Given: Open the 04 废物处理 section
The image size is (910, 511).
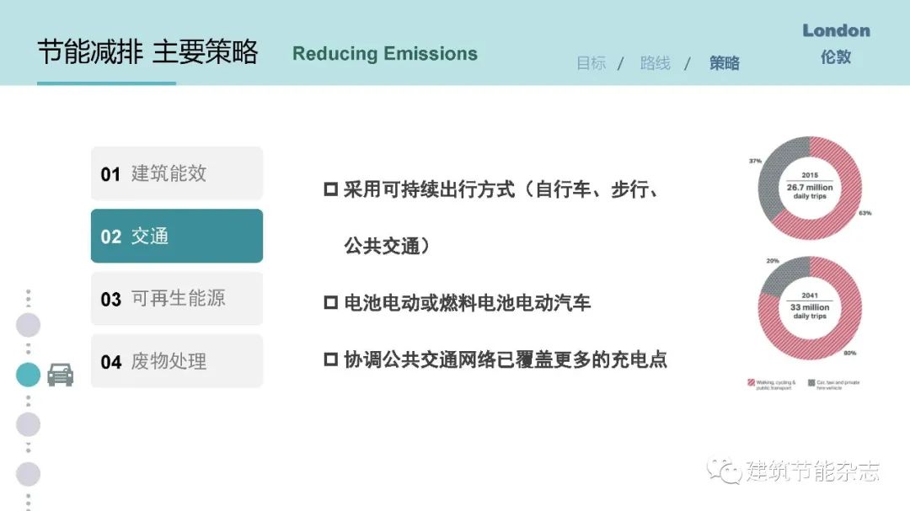Looking at the screenshot, I should tap(177, 361).
